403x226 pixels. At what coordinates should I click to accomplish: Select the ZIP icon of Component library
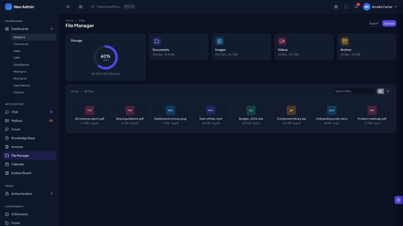pyautogui.click(x=291, y=110)
